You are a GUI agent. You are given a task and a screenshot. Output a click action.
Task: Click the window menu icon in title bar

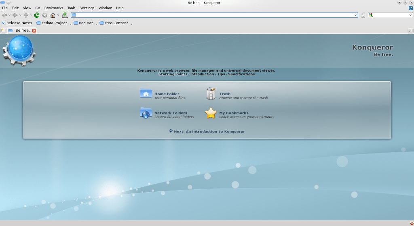[x=3, y=3]
